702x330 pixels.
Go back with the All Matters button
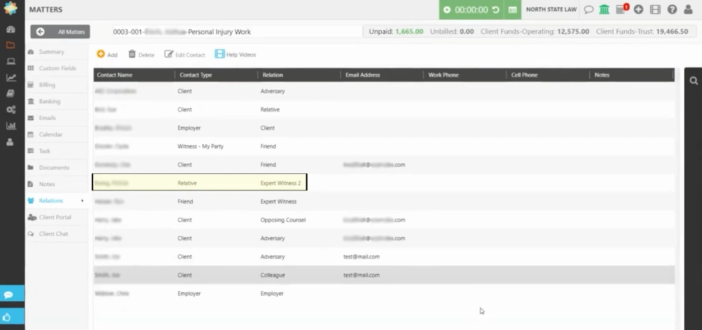pos(60,31)
